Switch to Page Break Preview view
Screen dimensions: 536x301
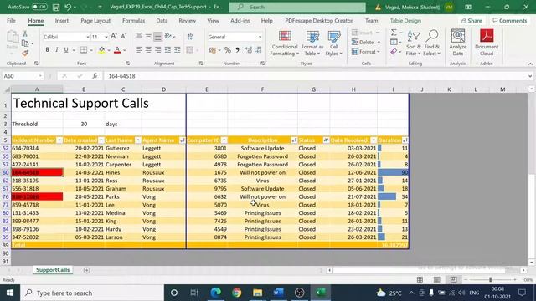pos(453,280)
